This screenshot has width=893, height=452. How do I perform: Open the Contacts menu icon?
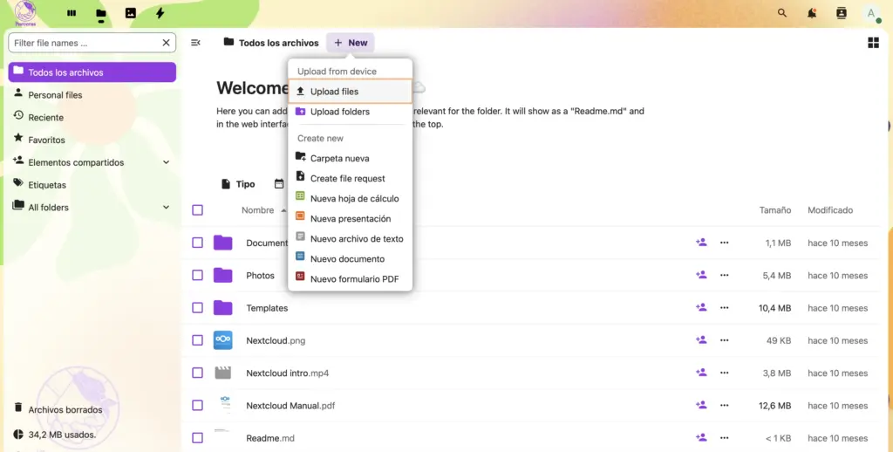coord(842,14)
